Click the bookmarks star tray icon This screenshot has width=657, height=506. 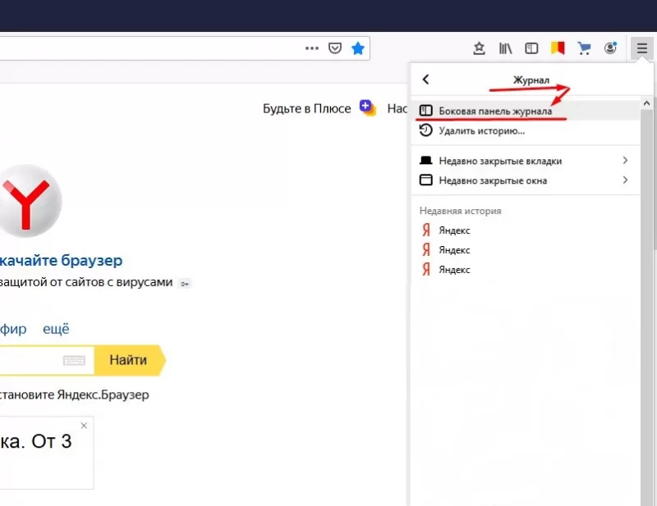479,48
